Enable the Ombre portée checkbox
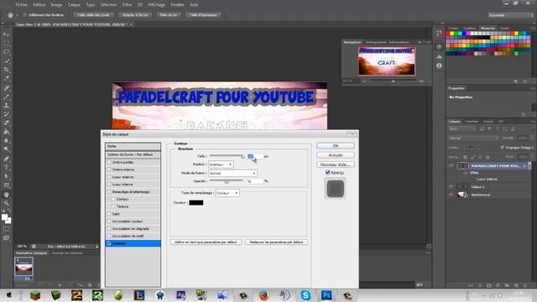Screen dimensions: 537x302 pyautogui.click(x=109, y=162)
